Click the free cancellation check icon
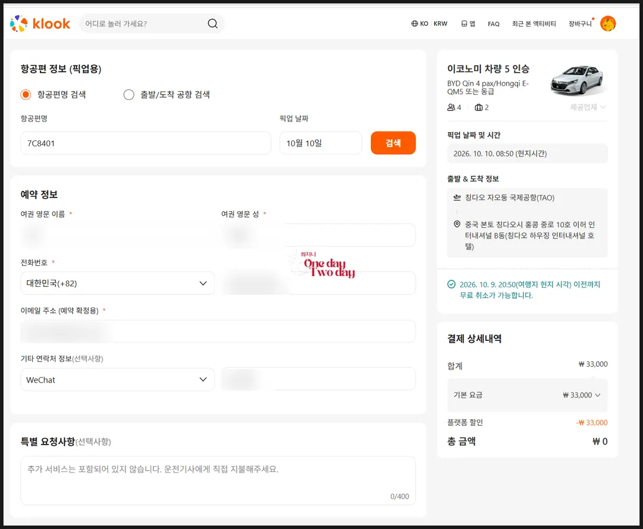This screenshot has height=529, width=643. tap(451, 284)
